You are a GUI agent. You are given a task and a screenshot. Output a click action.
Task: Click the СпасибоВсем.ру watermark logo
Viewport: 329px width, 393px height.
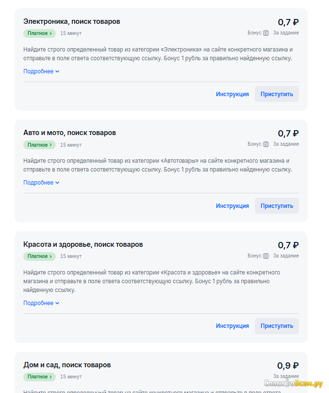tap(293, 383)
